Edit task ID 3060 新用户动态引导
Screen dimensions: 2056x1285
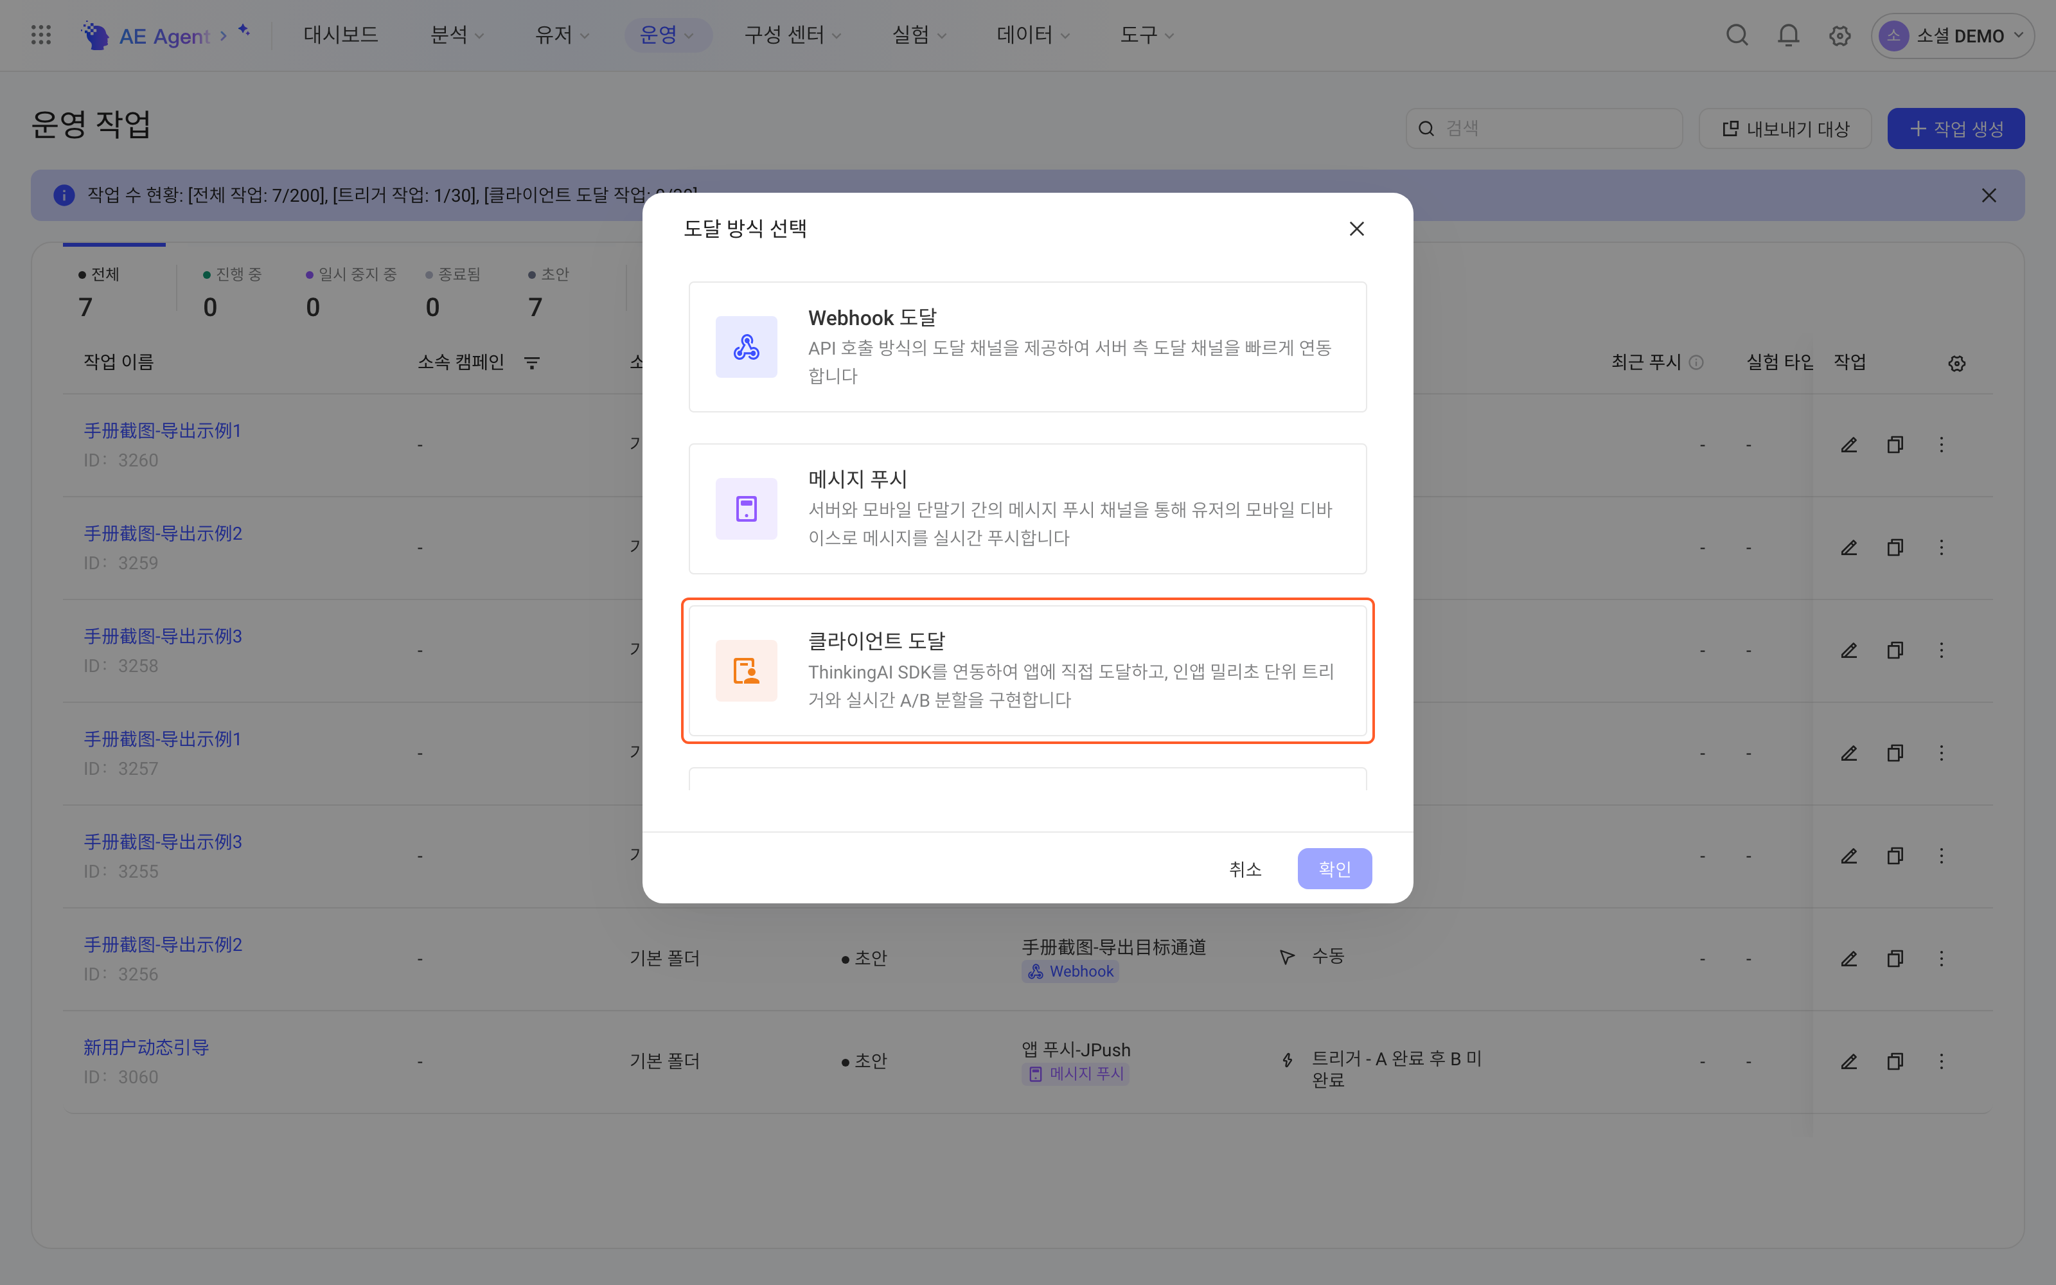click(x=1848, y=1061)
